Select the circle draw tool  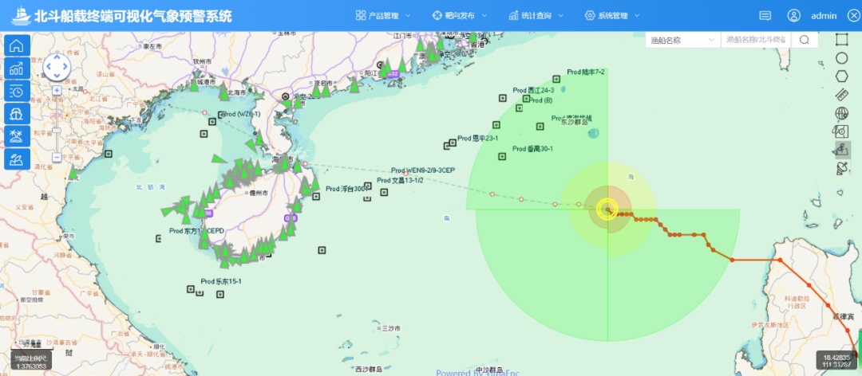tap(842, 58)
